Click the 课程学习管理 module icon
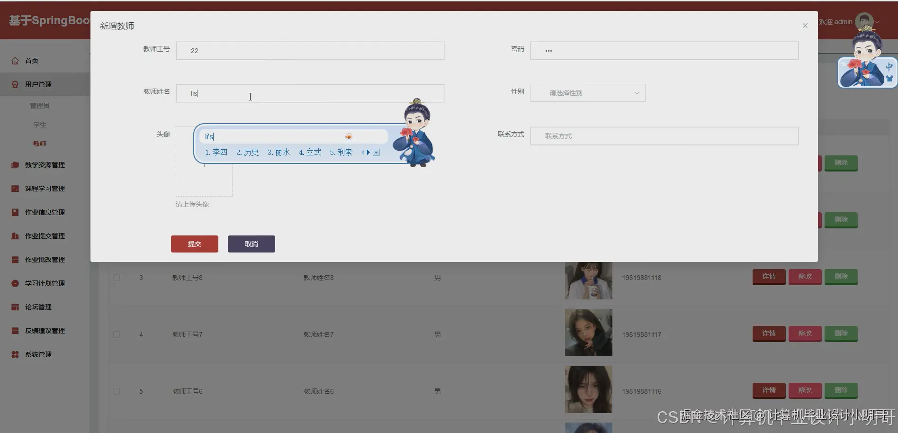 tap(15, 188)
